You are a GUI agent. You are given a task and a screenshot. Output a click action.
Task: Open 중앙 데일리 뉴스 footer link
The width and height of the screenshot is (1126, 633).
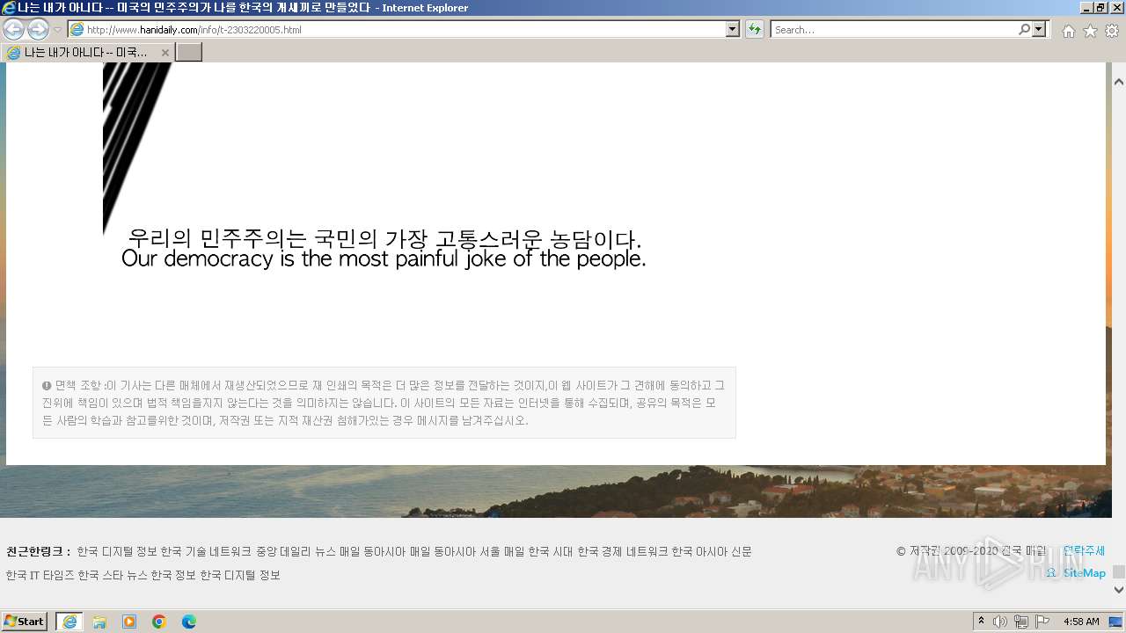click(296, 552)
